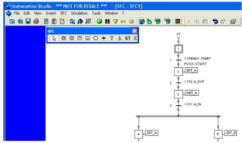
Task: Click the ST tool in SFC palette
Action: 128,38
